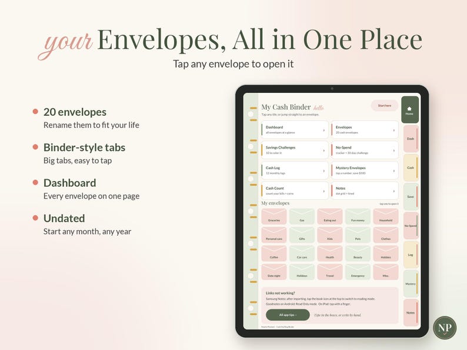
Task: Open the Car care envelope
Action: pyautogui.click(x=302, y=253)
